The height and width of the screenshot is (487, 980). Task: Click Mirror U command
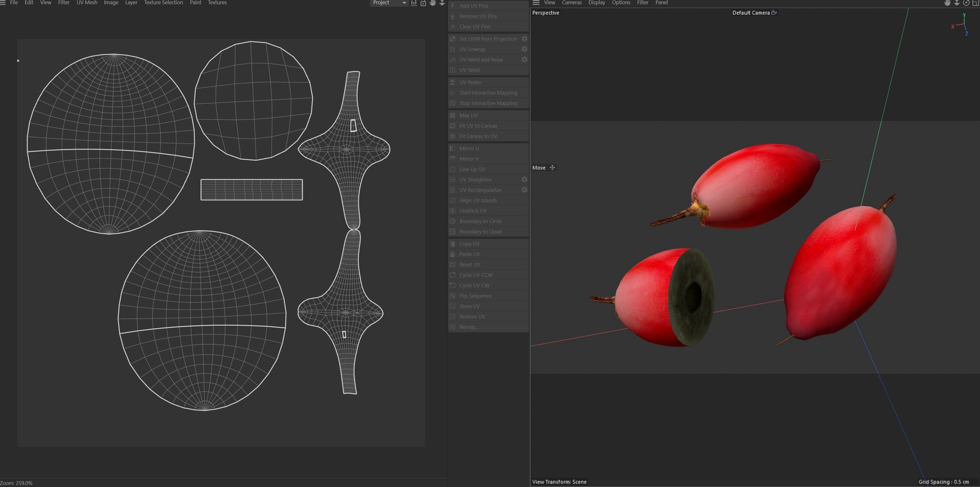488,149
